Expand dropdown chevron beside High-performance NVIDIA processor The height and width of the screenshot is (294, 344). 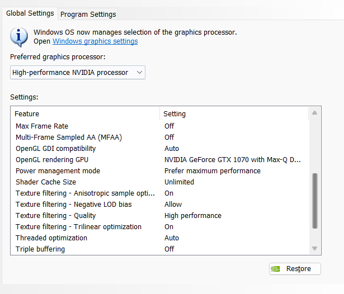pyautogui.click(x=139, y=72)
